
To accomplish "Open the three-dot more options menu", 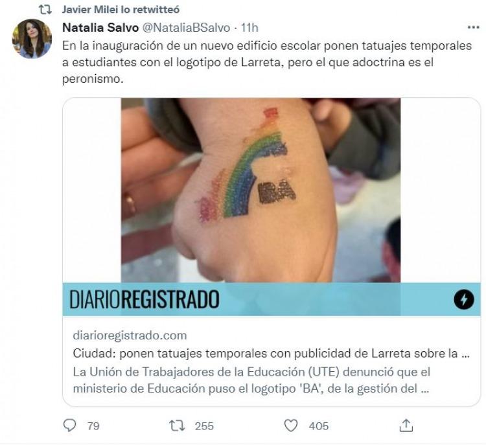I will coord(473,28).
